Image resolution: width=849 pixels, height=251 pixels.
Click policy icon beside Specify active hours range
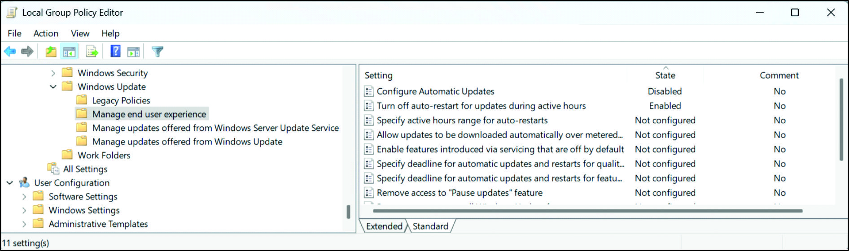click(368, 120)
